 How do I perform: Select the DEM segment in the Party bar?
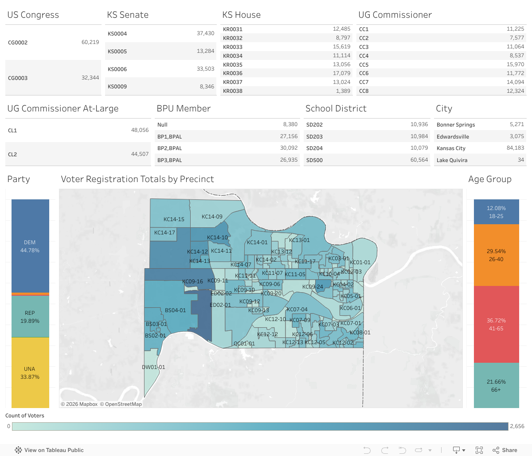click(x=30, y=246)
